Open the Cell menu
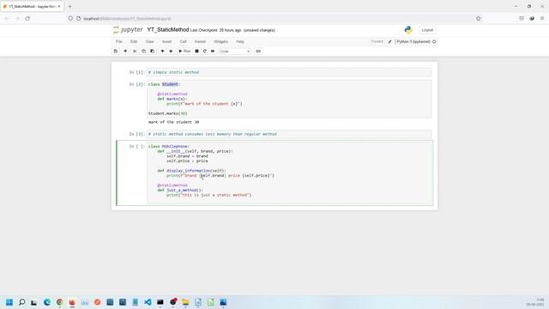The width and height of the screenshot is (549, 309). (183, 42)
